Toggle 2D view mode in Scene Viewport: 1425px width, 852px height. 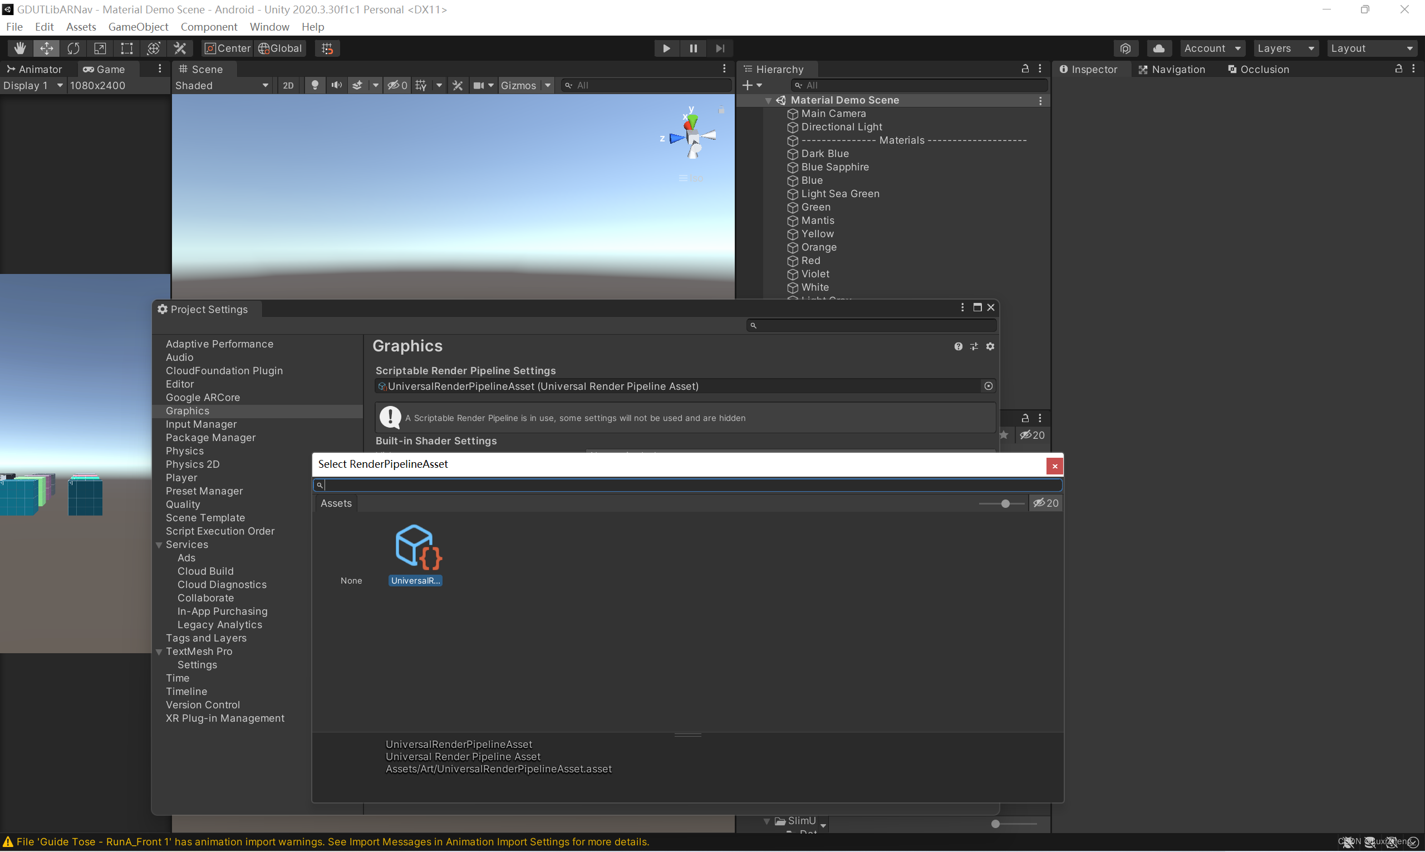(x=288, y=85)
